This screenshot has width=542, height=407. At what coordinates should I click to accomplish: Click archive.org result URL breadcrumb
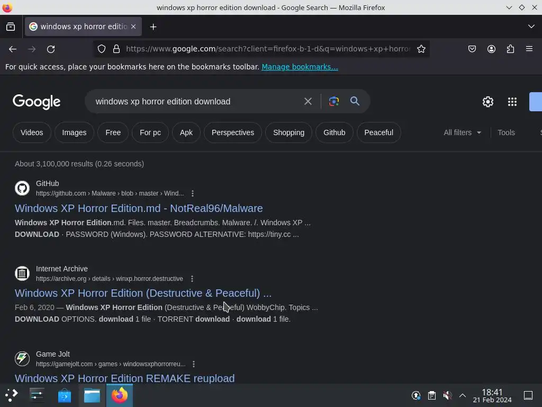click(x=110, y=279)
